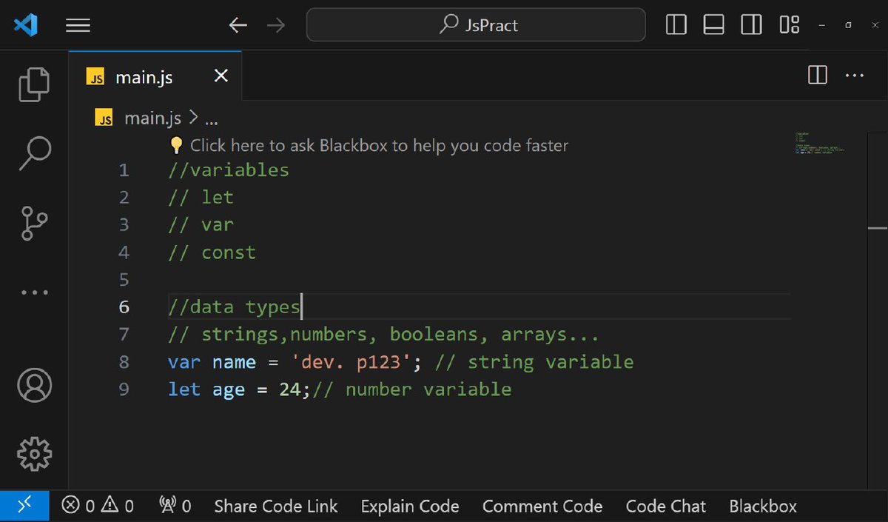Click main.js in the breadcrumb
The width and height of the screenshot is (888, 522).
coord(152,118)
